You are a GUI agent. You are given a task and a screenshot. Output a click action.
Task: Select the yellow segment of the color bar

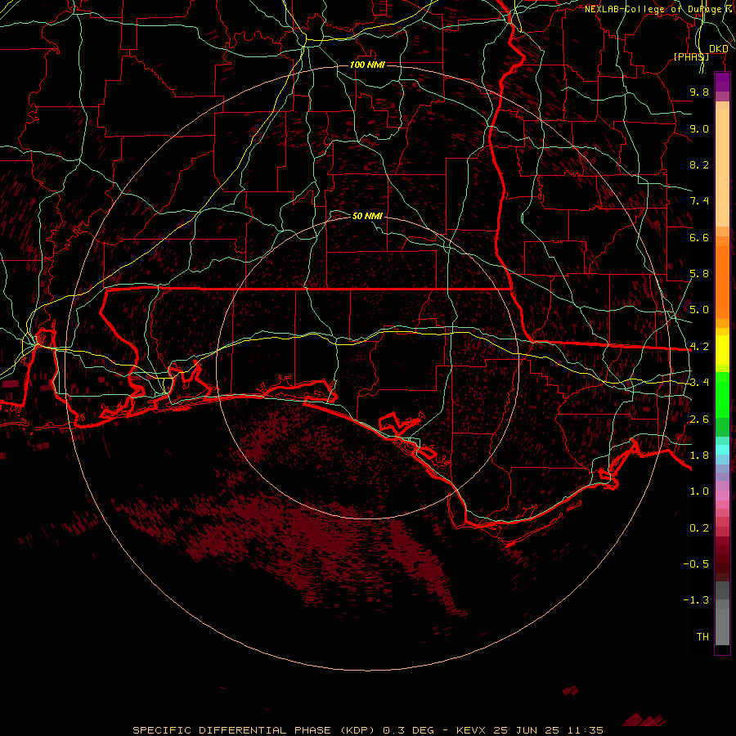click(x=722, y=350)
